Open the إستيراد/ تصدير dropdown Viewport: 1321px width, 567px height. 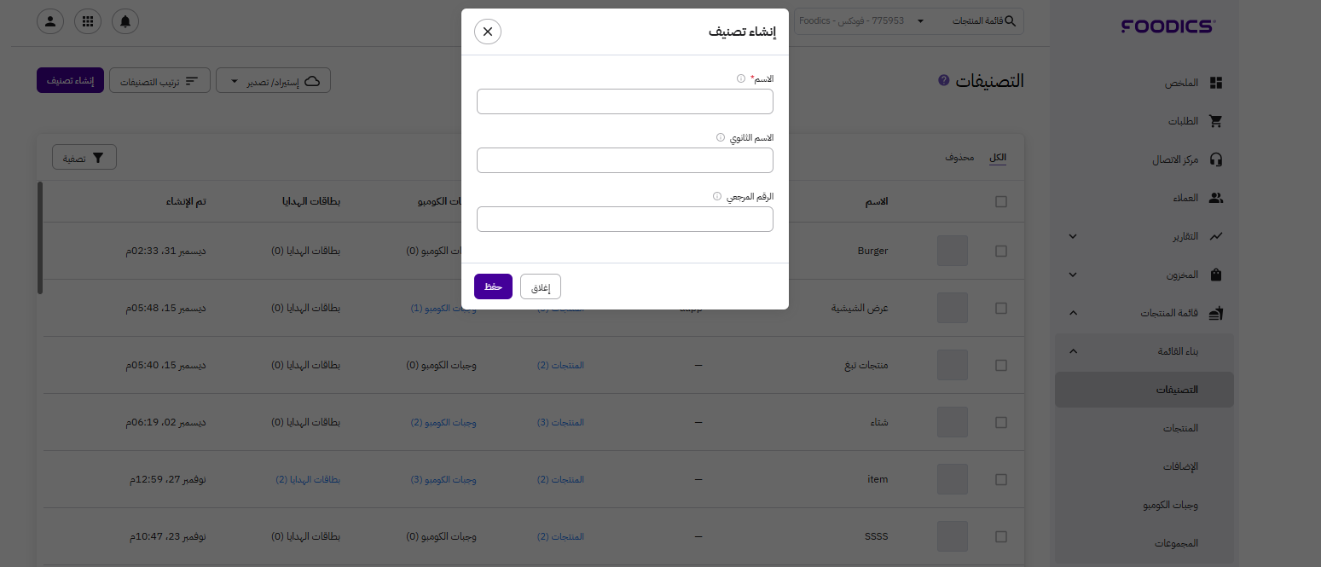[x=273, y=81]
